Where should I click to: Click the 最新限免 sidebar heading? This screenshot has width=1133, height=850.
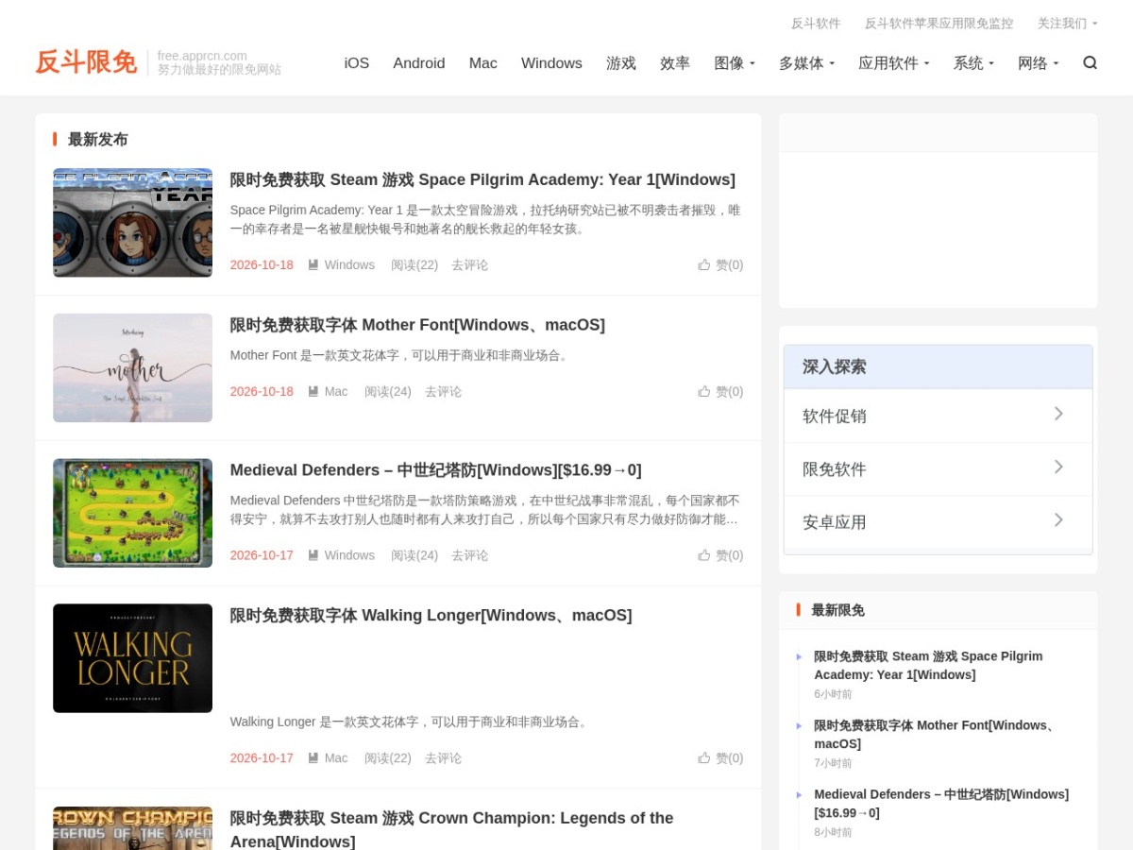coord(837,610)
